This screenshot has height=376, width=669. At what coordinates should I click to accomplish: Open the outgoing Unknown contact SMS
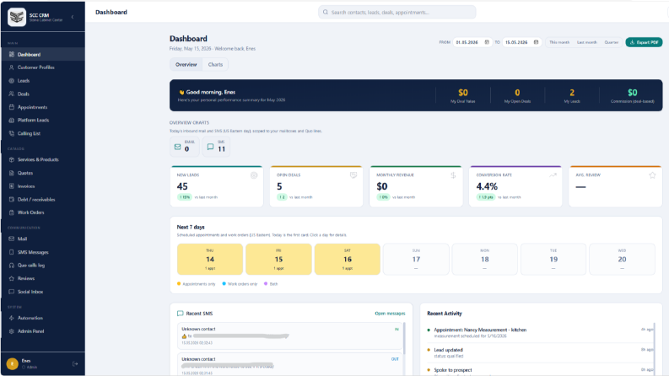coord(289,364)
